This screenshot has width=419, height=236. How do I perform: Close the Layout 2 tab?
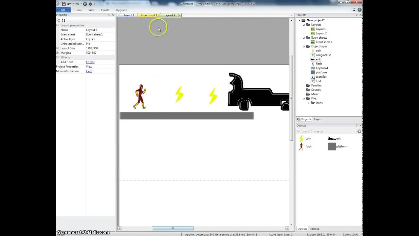click(179, 15)
